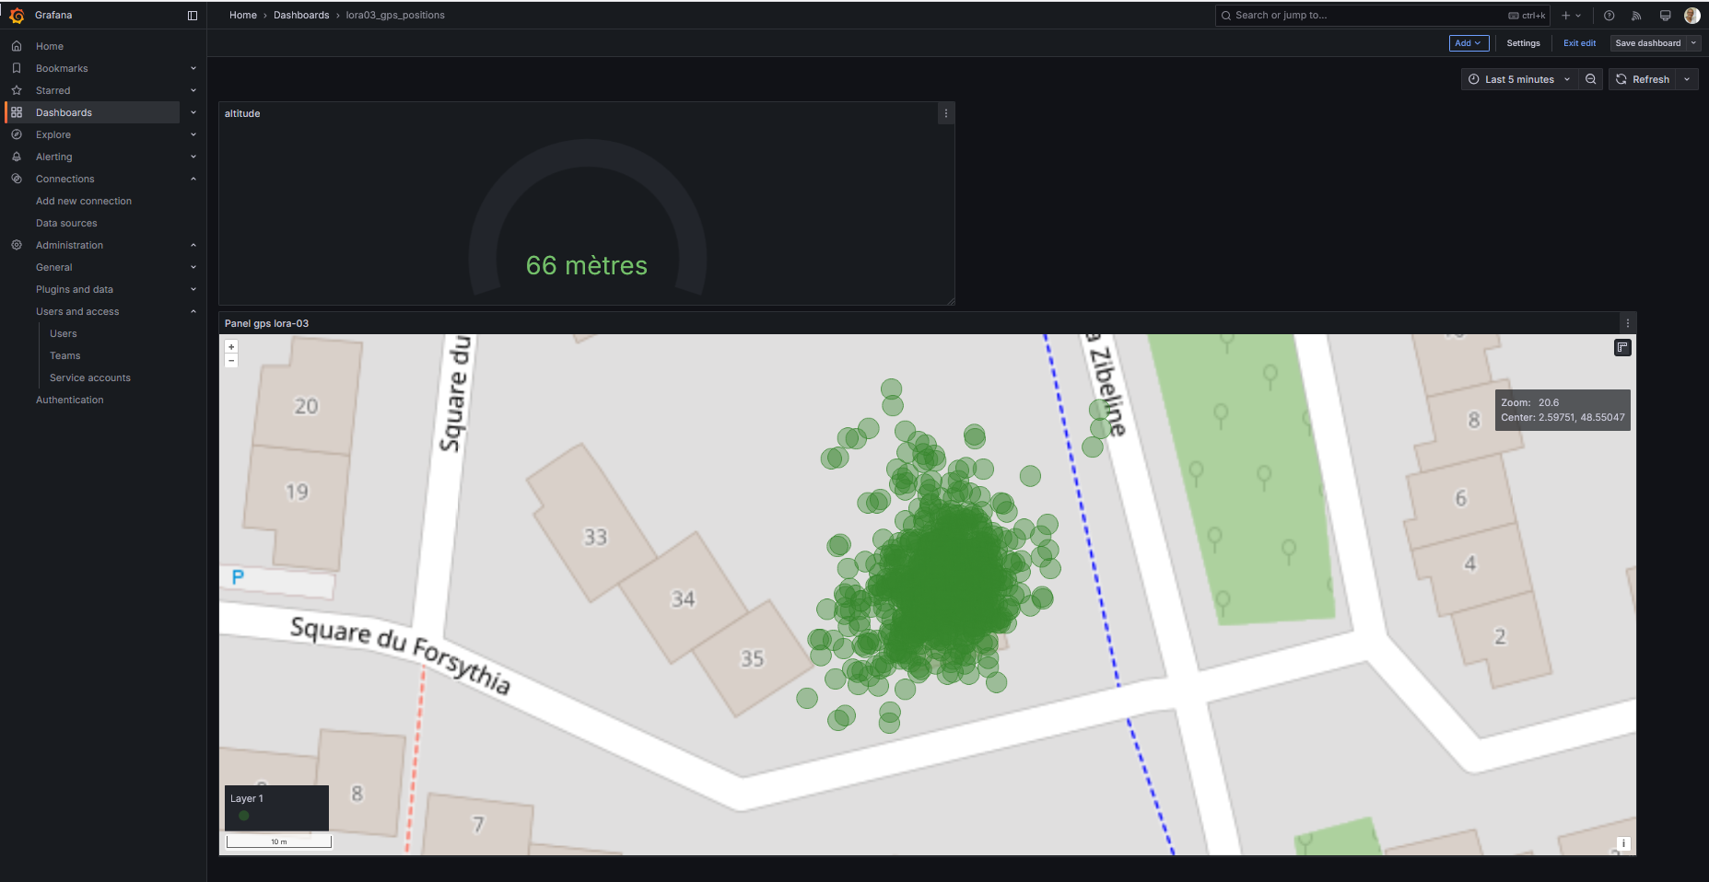Image resolution: width=1709 pixels, height=882 pixels.
Task: Zoom in on the map with plus
Action: (231, 347)
